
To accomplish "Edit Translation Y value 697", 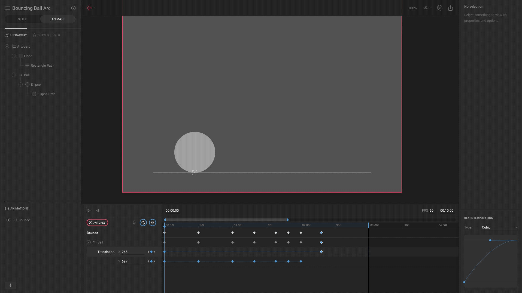I will pos(133,261).
